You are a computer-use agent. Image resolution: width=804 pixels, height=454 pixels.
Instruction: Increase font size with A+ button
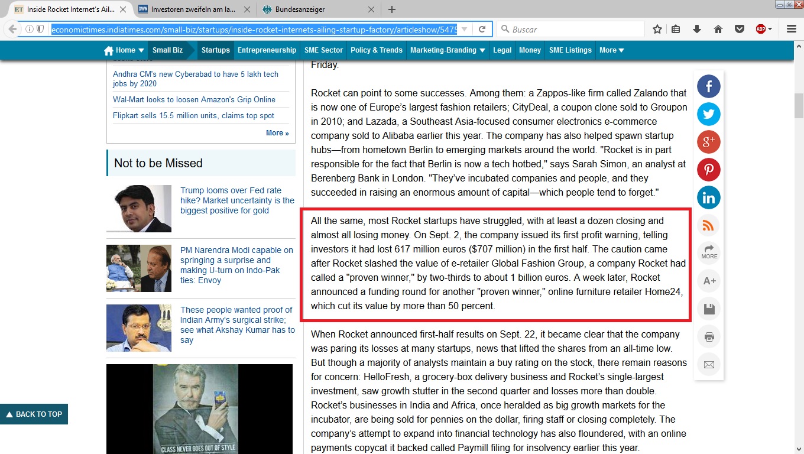point(709,281)
